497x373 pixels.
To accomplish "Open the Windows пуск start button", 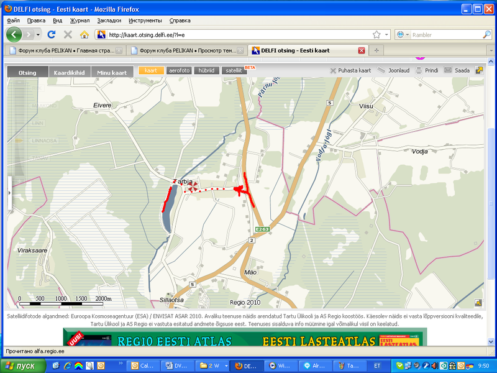I will coord(23,366).
